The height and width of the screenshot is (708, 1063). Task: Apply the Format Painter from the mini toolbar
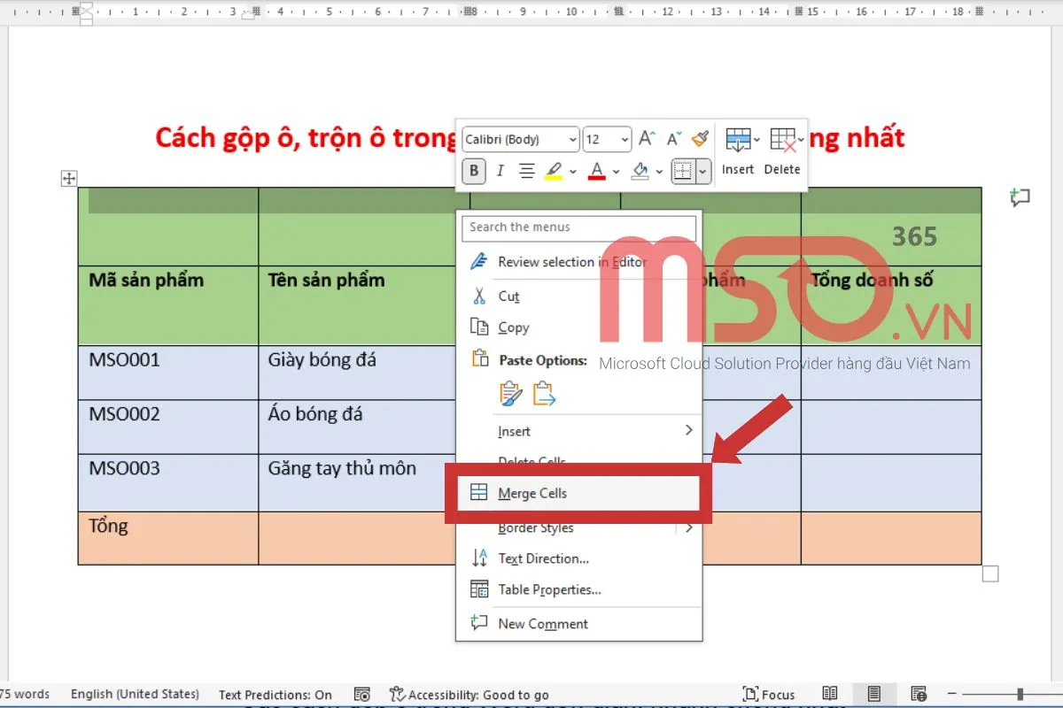pyautogui.click(x=699, y=137)
